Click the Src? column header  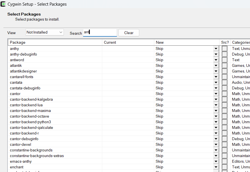(x=225, y=42)
